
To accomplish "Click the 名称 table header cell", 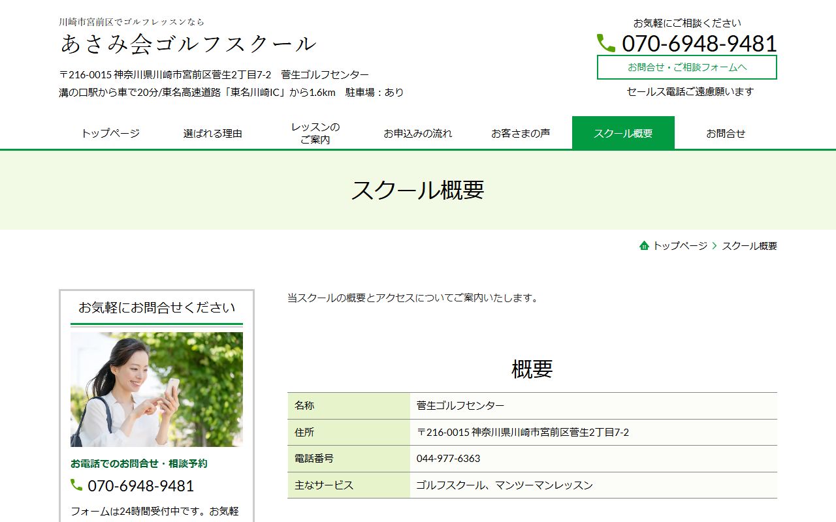I will pos(349,406).
